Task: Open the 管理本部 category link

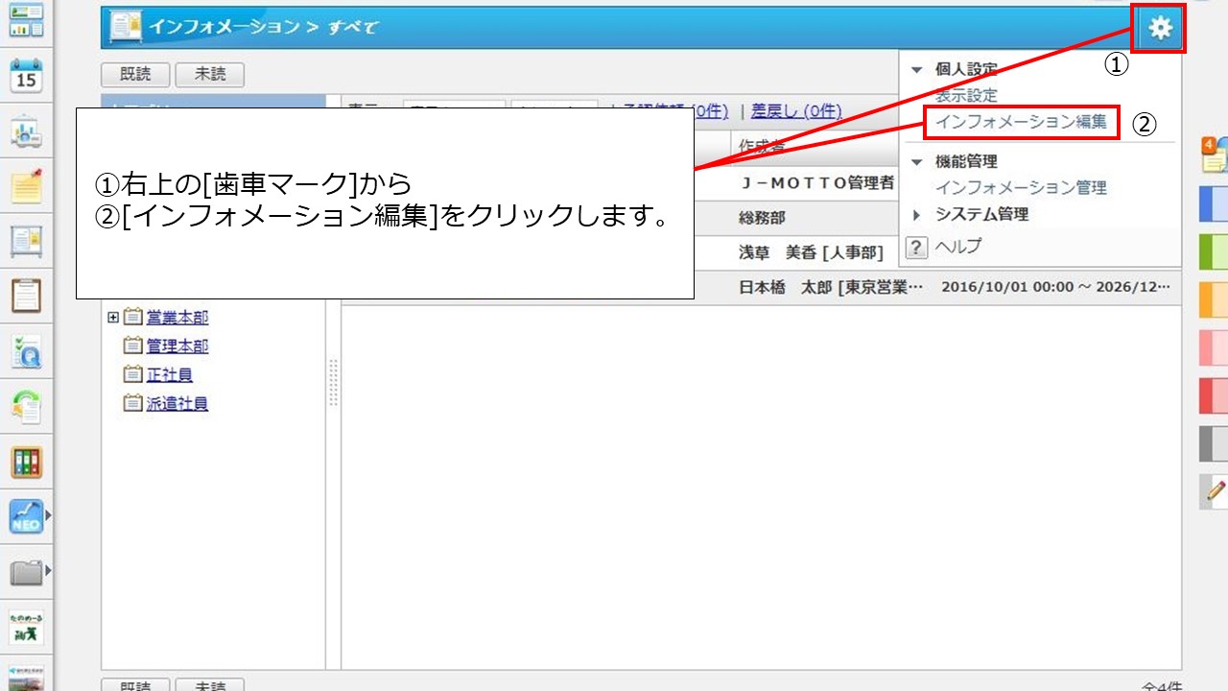Action: click(177, 346)
